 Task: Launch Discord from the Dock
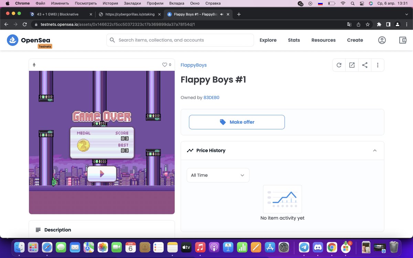318,247
